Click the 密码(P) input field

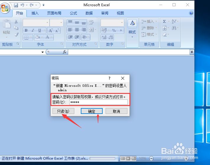coord(99,102)
